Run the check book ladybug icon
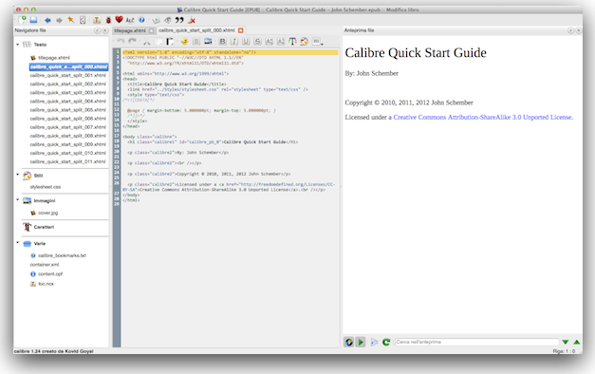The width and height of the screenshot is (595, 374). pyautogui.click(x=108, y=20)
